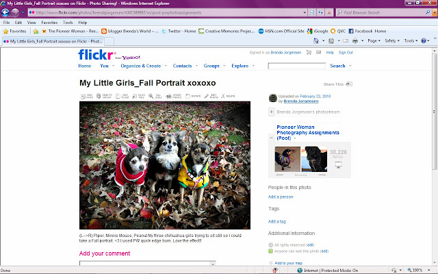Image resolution: width=438 pixels, height=274 pixels.
Task: Open the Contacts dropdown arrow
Action: click(x=196, y=66)
